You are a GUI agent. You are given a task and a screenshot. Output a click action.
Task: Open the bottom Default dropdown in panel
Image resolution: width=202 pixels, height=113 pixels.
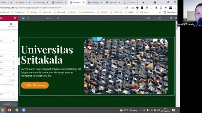click(x=7, y=94)
